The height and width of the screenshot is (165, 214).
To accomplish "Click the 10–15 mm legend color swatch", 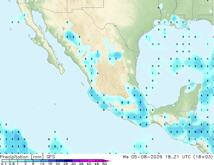I will point(45,161).
